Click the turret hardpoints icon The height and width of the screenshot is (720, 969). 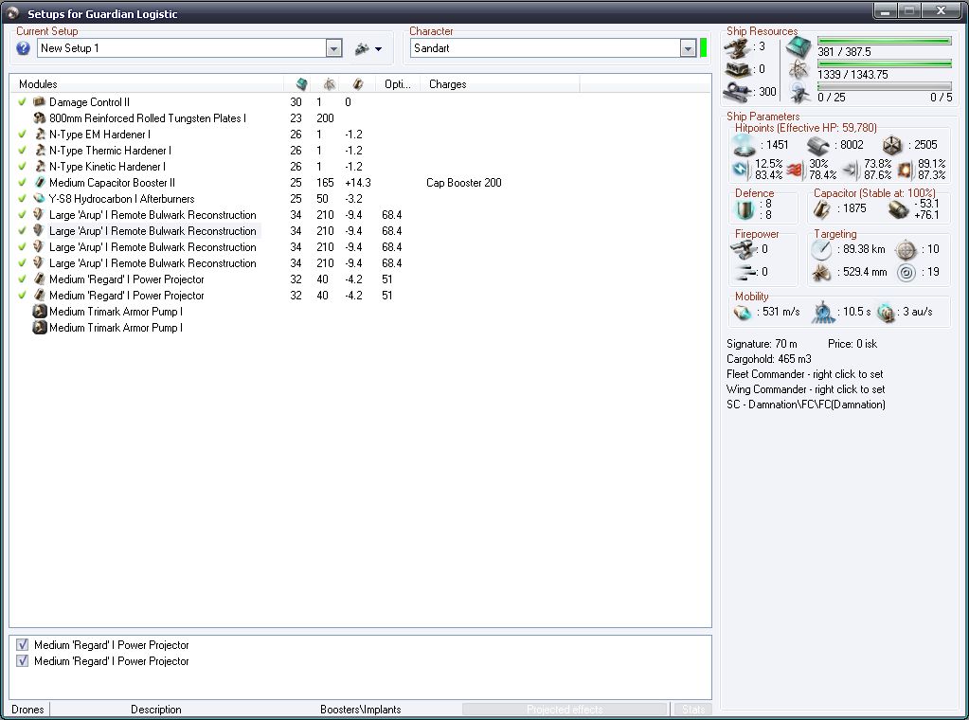737,47
